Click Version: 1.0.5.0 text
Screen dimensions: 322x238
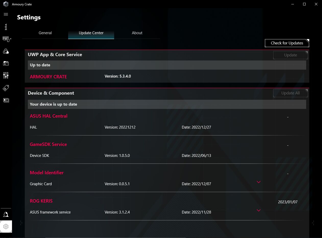pos(117,155)
